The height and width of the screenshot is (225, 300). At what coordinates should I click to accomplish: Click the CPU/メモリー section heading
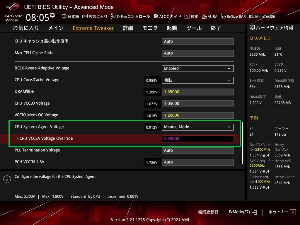pyautogui.click(x=262, y=38)
